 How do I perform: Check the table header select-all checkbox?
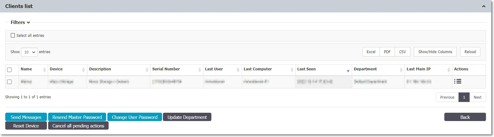click(x=9, y=70)
